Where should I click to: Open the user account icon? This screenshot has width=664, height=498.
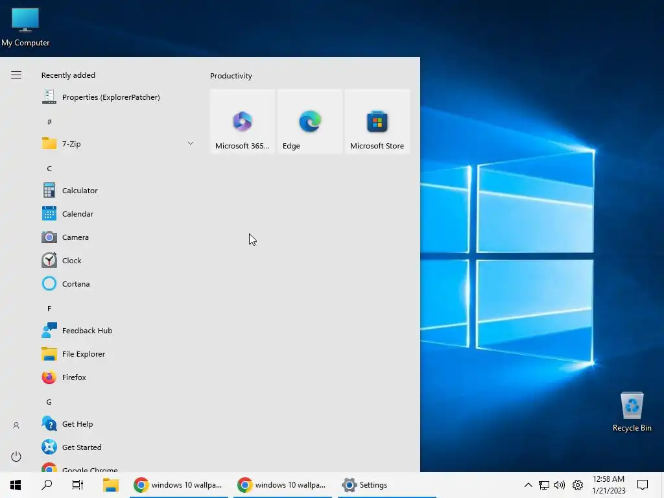pos(16,425)
